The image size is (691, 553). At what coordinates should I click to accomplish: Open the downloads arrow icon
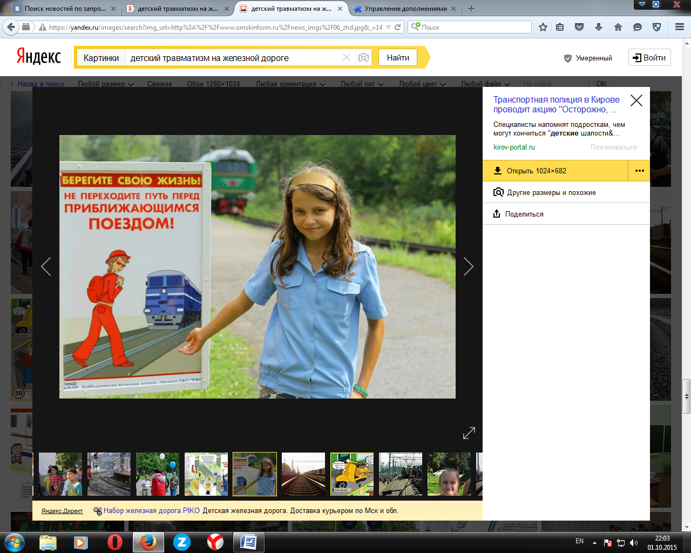tap(599, 27)
